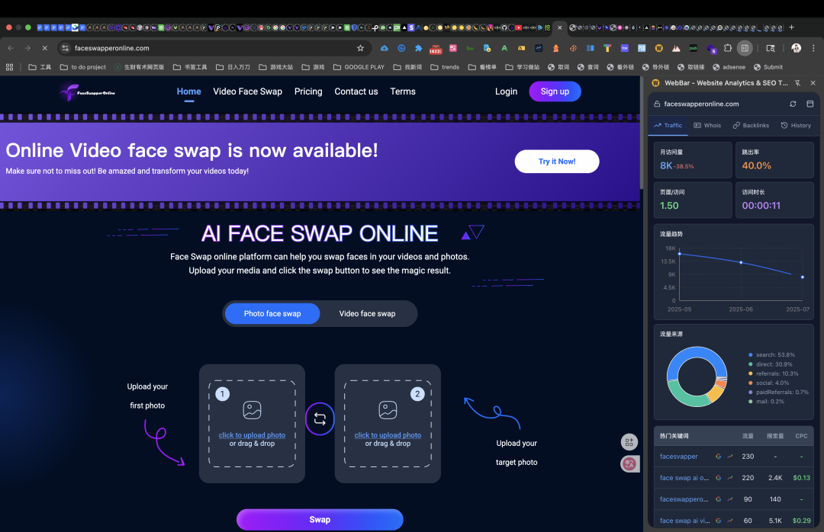Screen dimensions: 824x532
Task: Open the Contact us nav link
Action: (356, 91)
